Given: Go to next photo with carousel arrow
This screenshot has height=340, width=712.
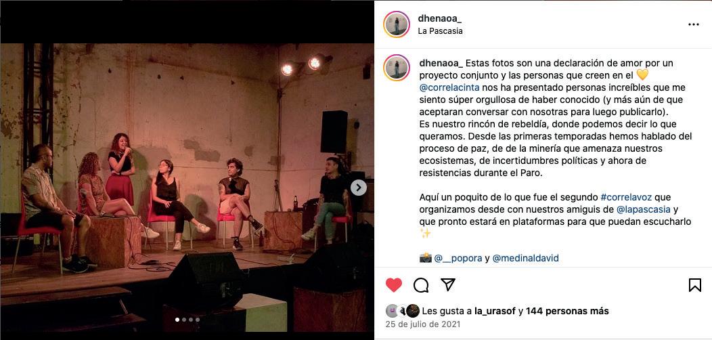Looking at the screenshot, I should [x=358, y=188].
